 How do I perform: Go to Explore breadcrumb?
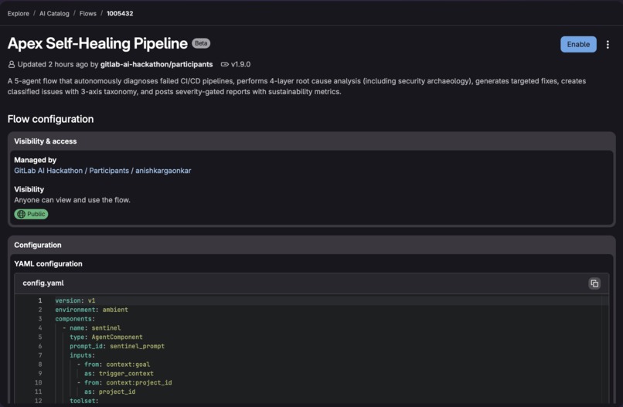click(x=19, y=13)
